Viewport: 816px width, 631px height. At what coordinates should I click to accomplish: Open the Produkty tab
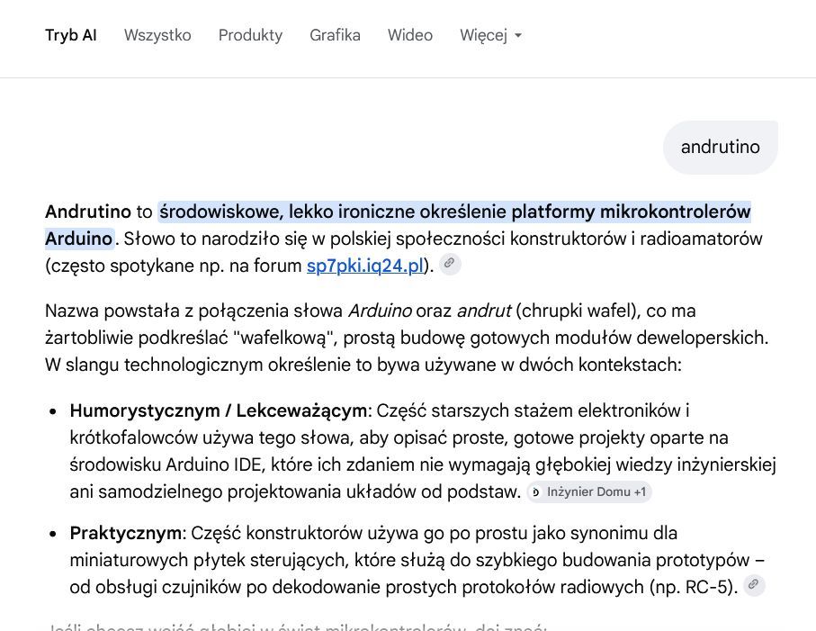coord(250,35)
